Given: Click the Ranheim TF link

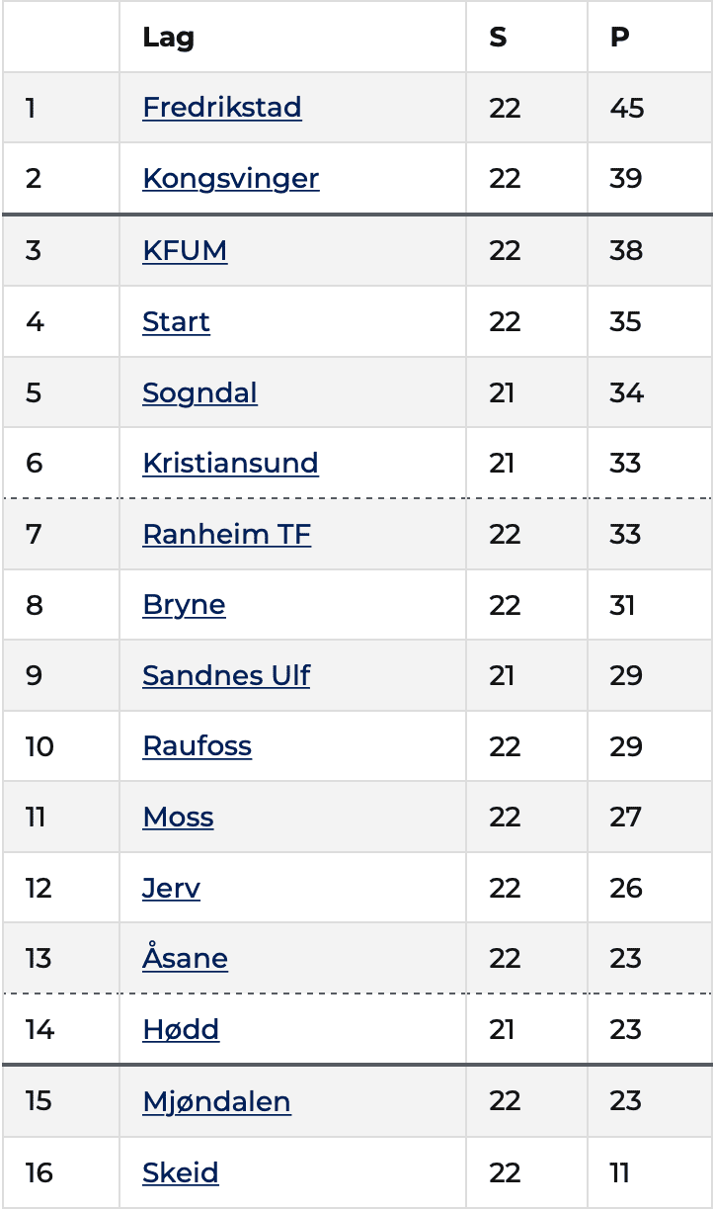Looking at the screenshot, I should click(x=226, y=534).
